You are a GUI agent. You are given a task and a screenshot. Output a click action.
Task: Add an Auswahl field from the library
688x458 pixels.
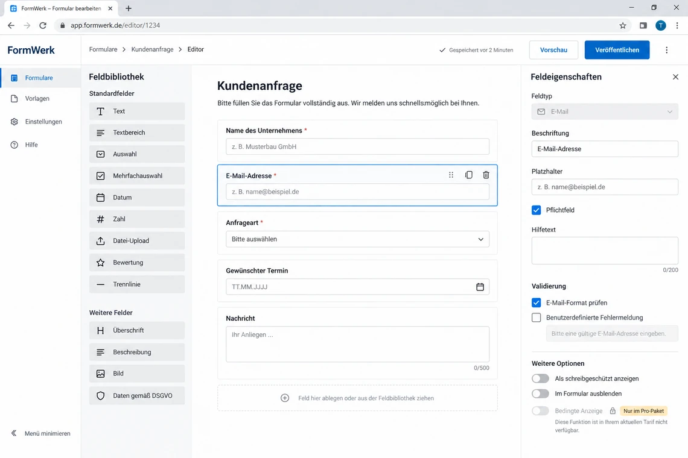click(x=137, y=154)
